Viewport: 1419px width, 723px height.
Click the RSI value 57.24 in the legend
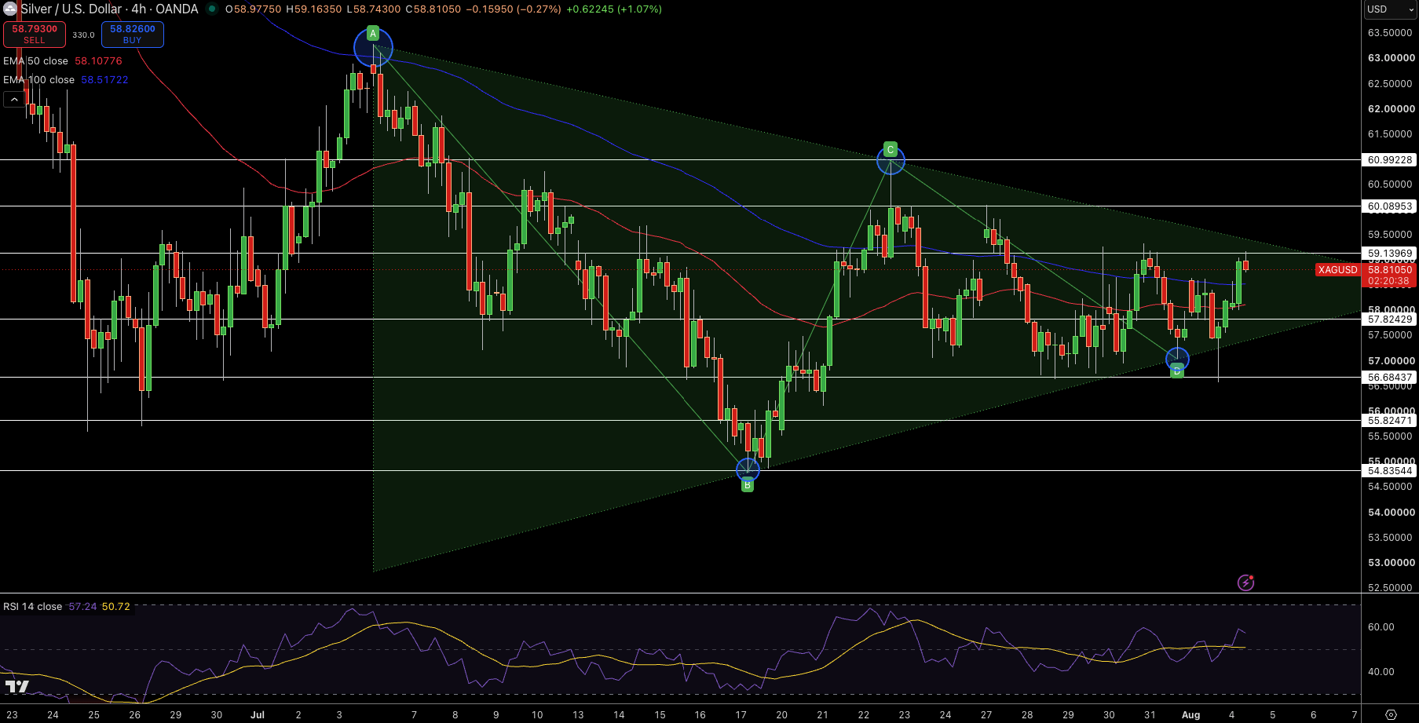pos(82,607)
